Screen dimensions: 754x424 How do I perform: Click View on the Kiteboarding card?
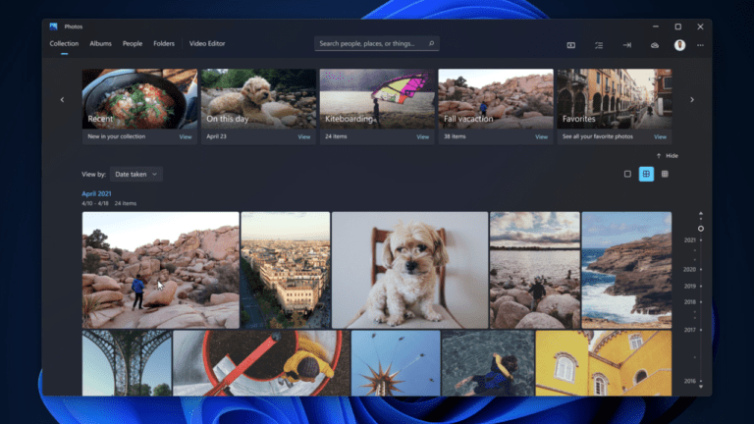[x=422, y=137]
